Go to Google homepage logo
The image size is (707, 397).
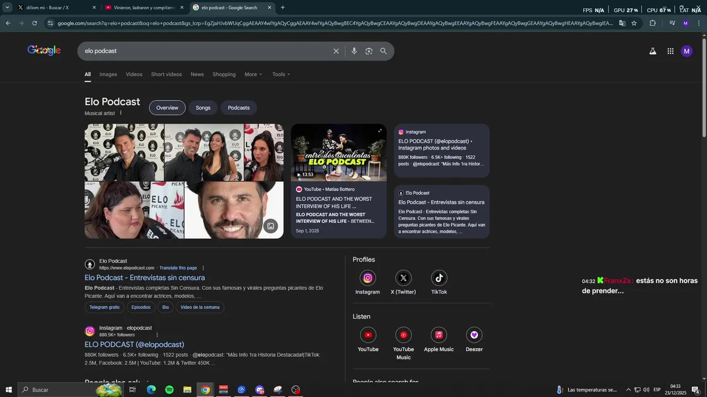(44, 51)
